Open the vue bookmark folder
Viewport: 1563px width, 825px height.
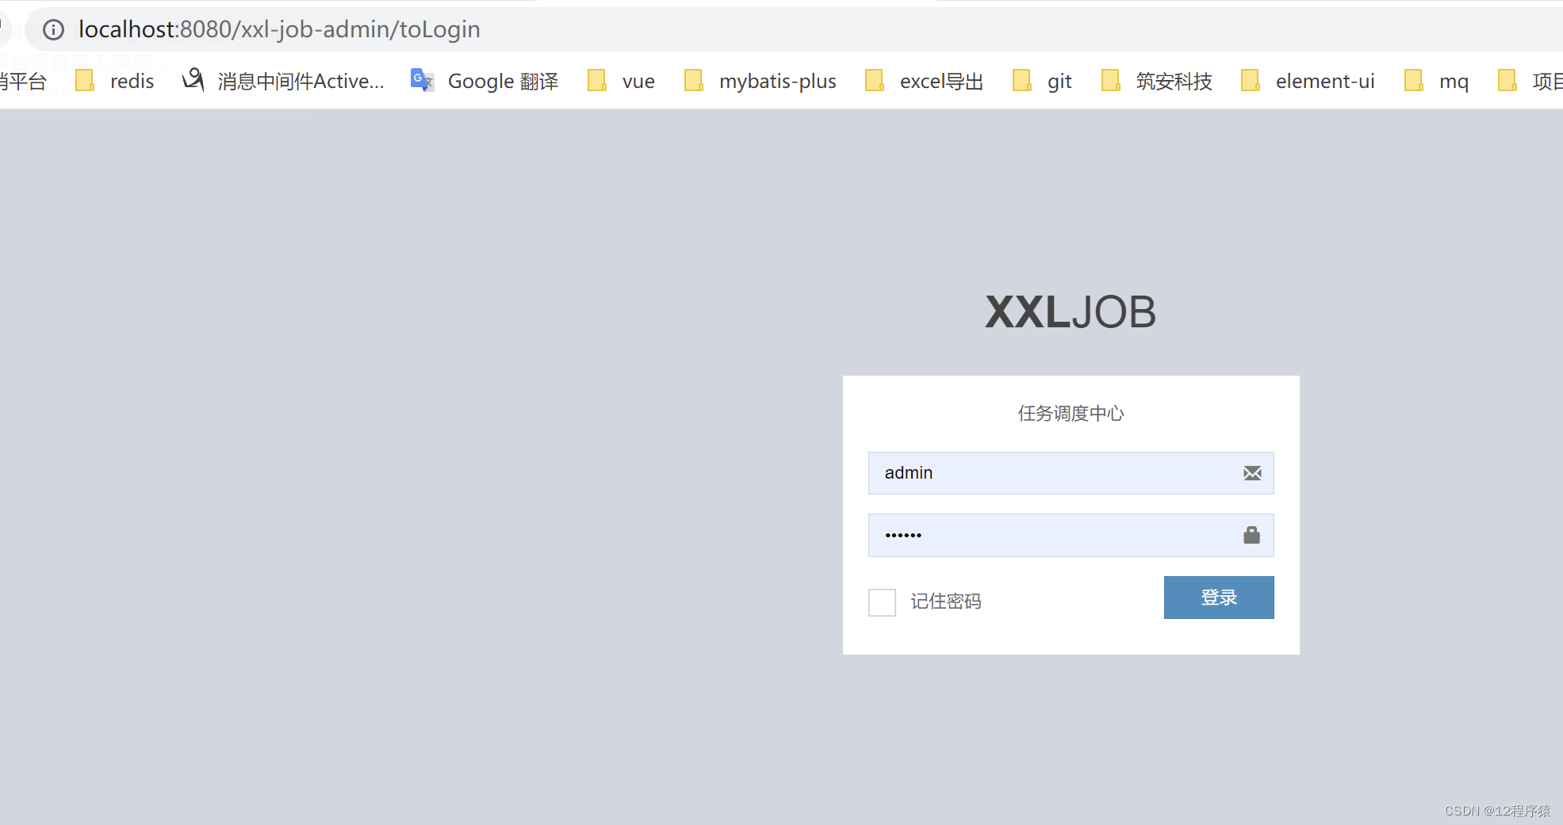click(x=621, y=81)
